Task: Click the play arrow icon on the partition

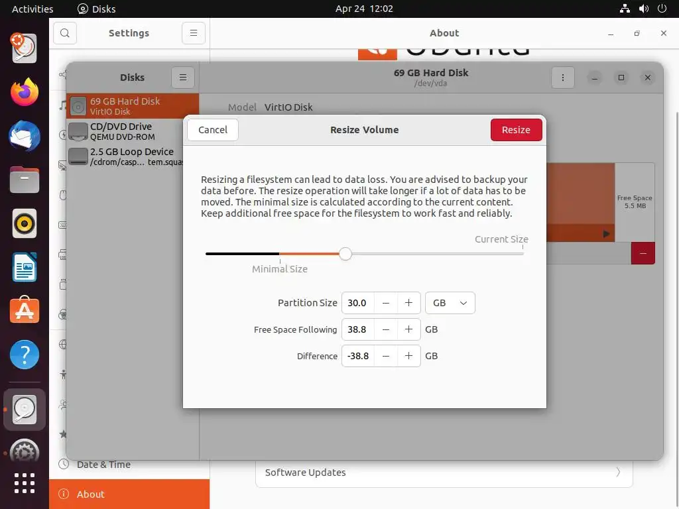Action: [x=606, y=234]
